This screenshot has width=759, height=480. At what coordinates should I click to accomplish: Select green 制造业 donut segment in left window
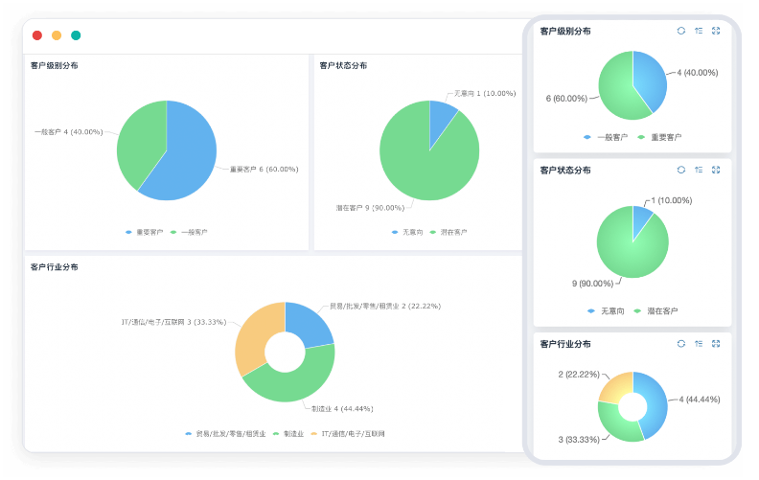295,382
